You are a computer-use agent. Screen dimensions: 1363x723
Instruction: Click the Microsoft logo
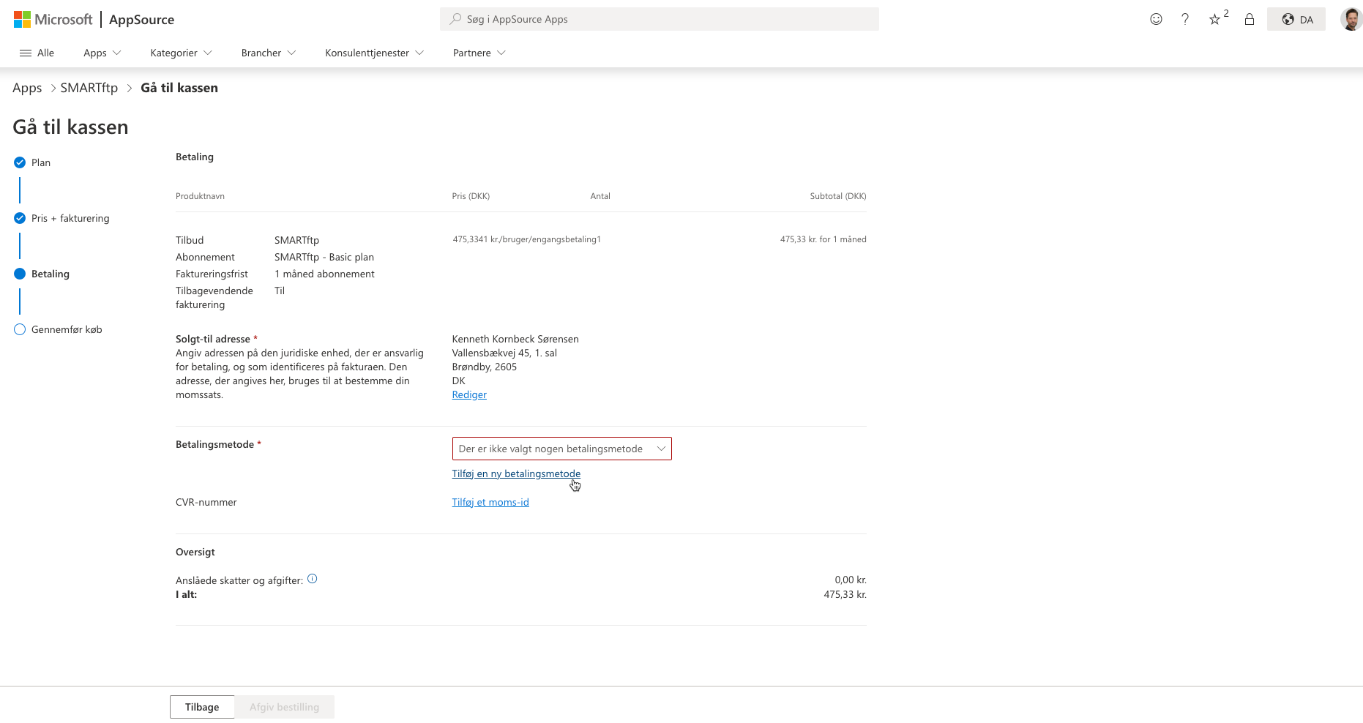pos(53,19)
